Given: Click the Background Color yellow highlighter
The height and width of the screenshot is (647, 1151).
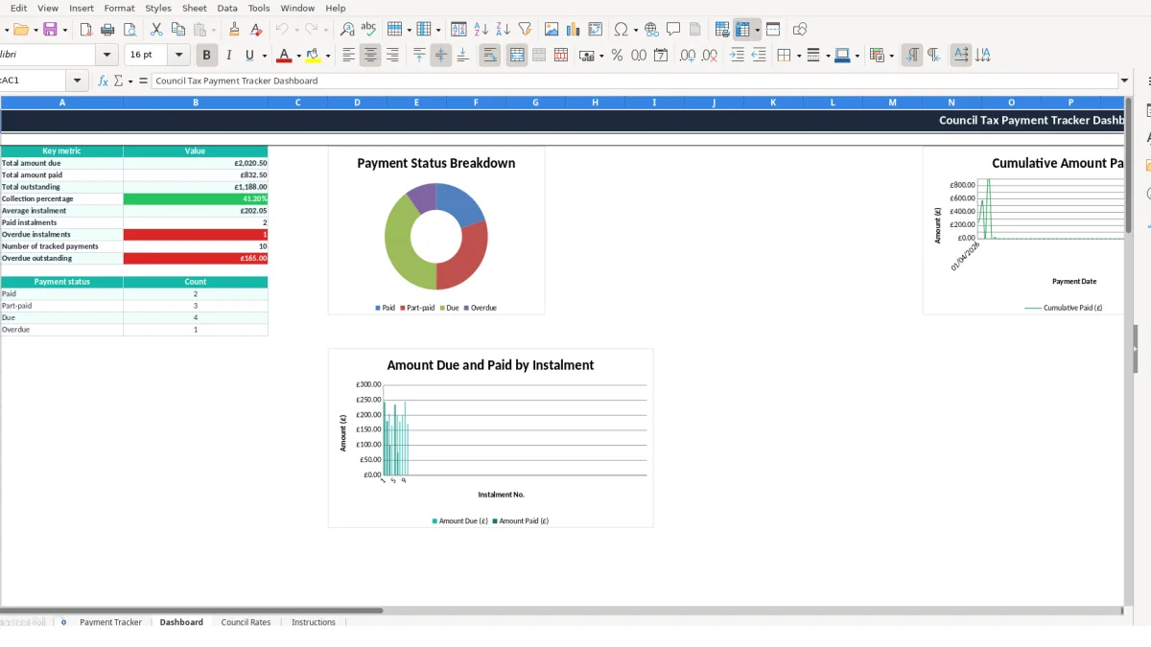Looking at the screenshot, I should (x=313, y=56).
